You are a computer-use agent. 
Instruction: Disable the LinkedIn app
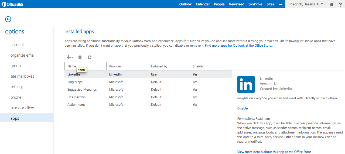pos(242,108)
